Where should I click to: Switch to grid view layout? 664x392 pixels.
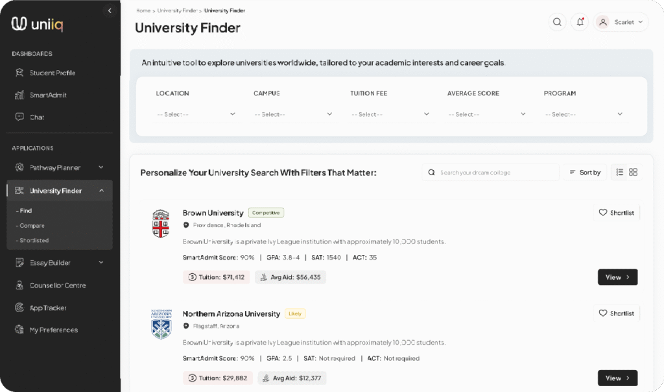[633, 172]
